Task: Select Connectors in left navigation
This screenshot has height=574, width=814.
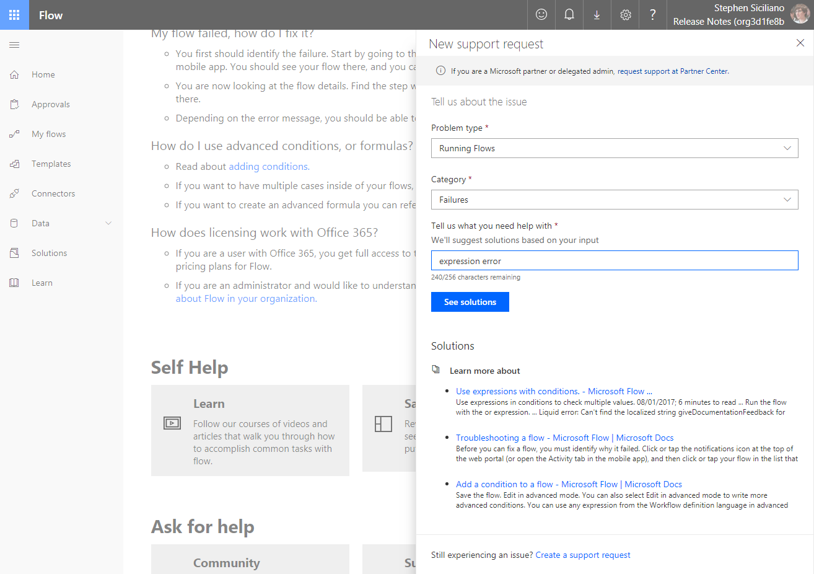Action: point(53,193)
